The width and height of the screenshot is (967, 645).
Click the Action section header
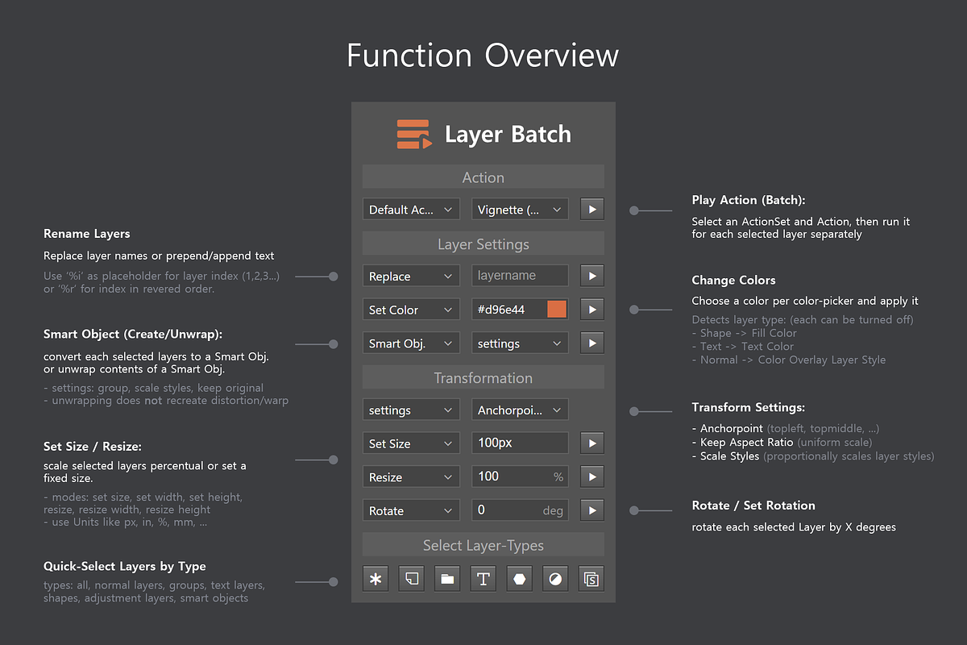click(483, 177)
